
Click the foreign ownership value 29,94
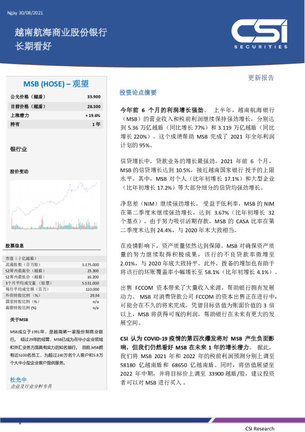[x=95, y=296]
